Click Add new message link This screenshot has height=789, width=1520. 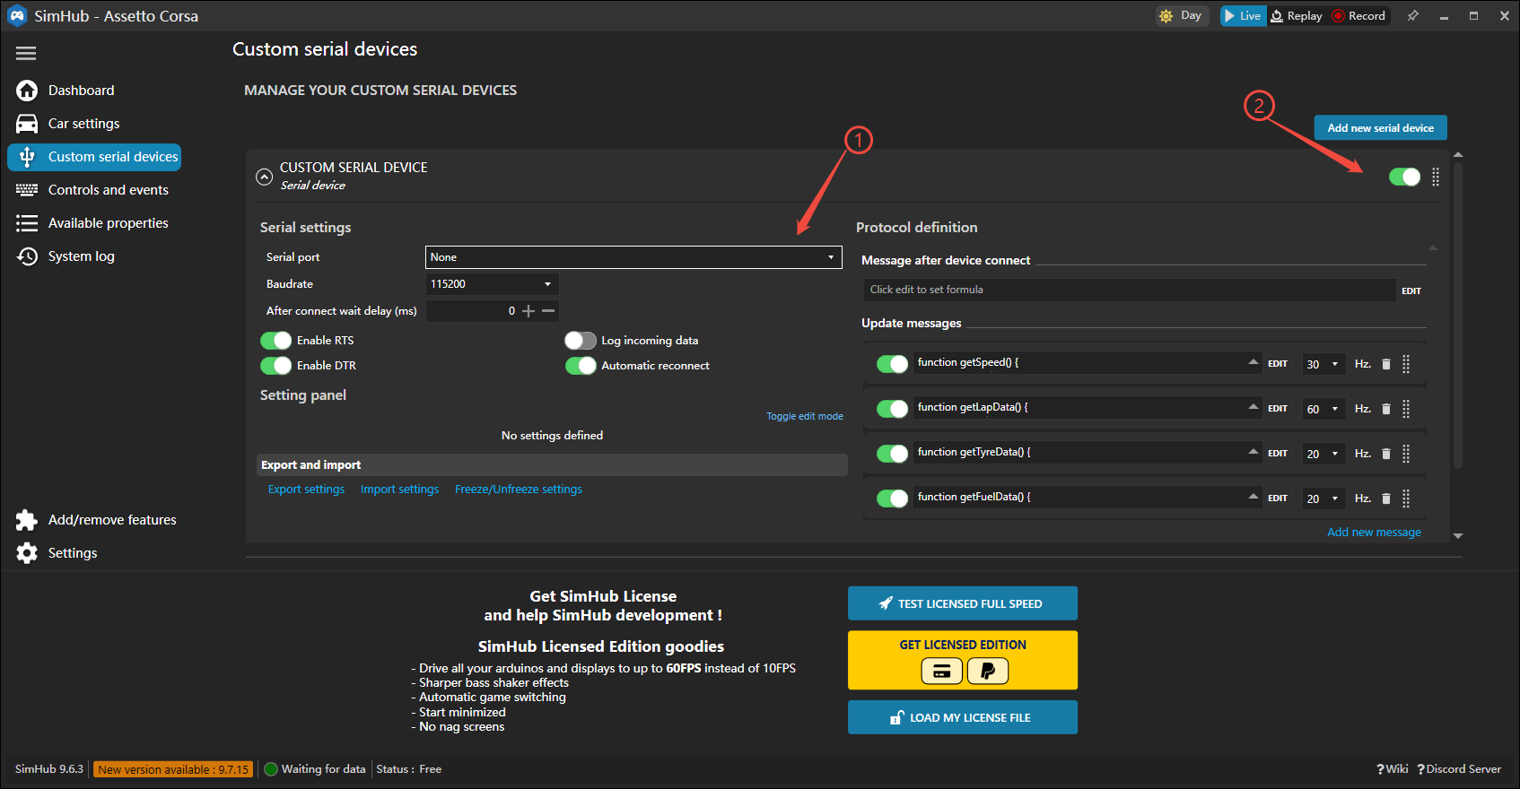coord(1374,533)
